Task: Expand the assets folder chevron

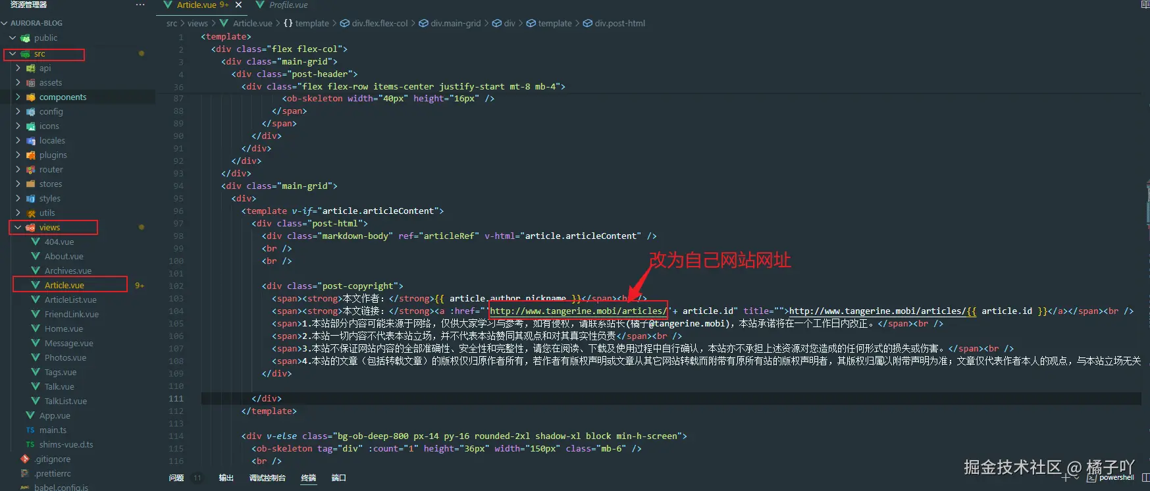Action: [18, 82]
